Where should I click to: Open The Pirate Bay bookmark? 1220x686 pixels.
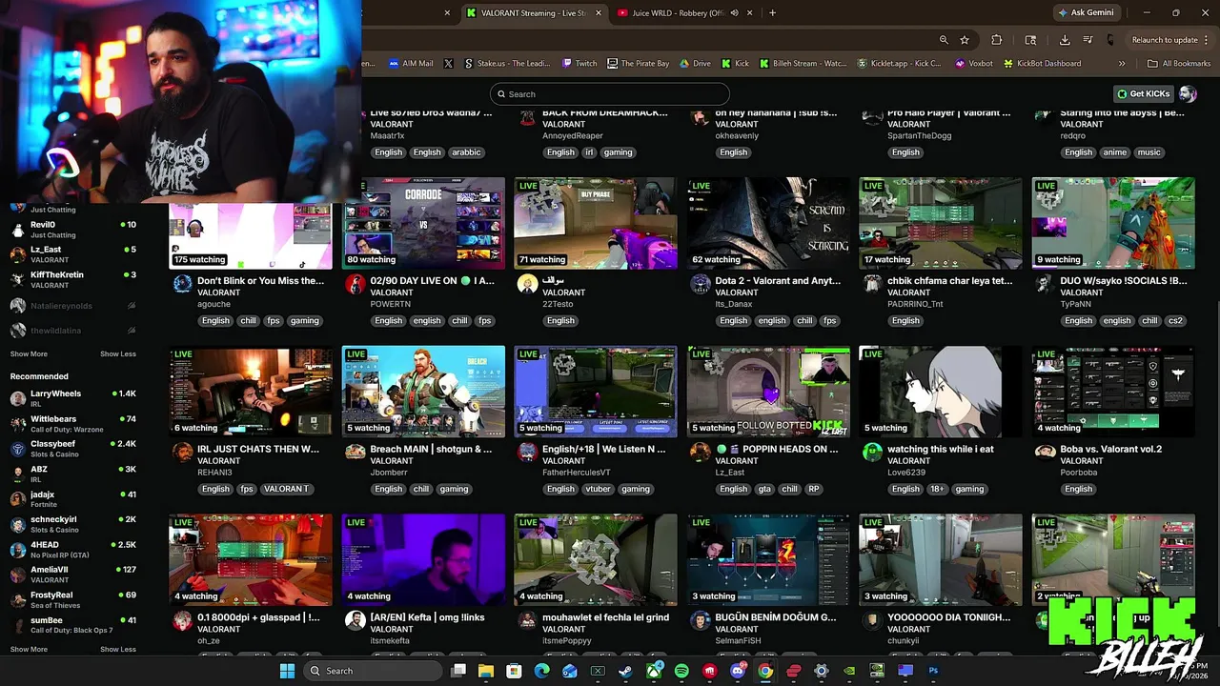click(x=638, y=64)
